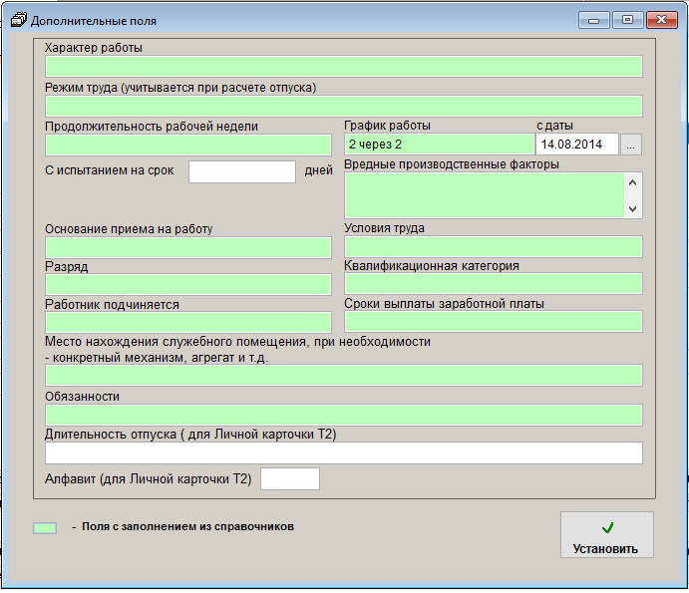Click the с даты field showing 14.08.2014
Screen dimensions: 689x593
(x=577, y=145)
